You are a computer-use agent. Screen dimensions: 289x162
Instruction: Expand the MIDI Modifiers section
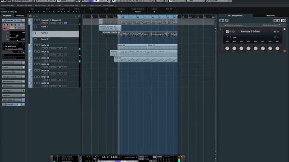pyautogui.click(x=14, y=81)
